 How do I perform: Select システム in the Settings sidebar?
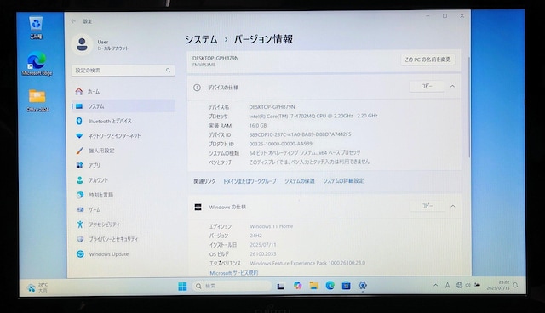(123, 106)
